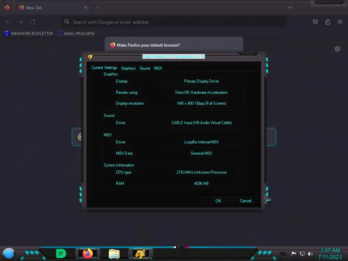Click the System Information group heading
The width and height of the screenshot is (348, 261).
click(x=119, y=165)
